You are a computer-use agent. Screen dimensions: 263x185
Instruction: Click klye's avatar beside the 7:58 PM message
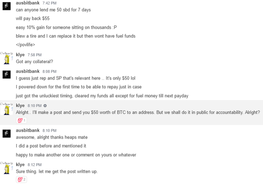pyautogui.click(x=7, y=59)
